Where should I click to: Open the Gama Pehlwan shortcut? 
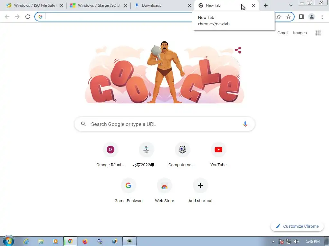[129, 191]
